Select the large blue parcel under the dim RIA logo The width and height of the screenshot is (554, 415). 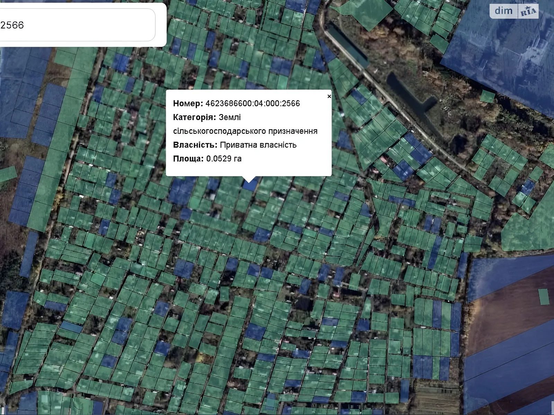point(502,59)
